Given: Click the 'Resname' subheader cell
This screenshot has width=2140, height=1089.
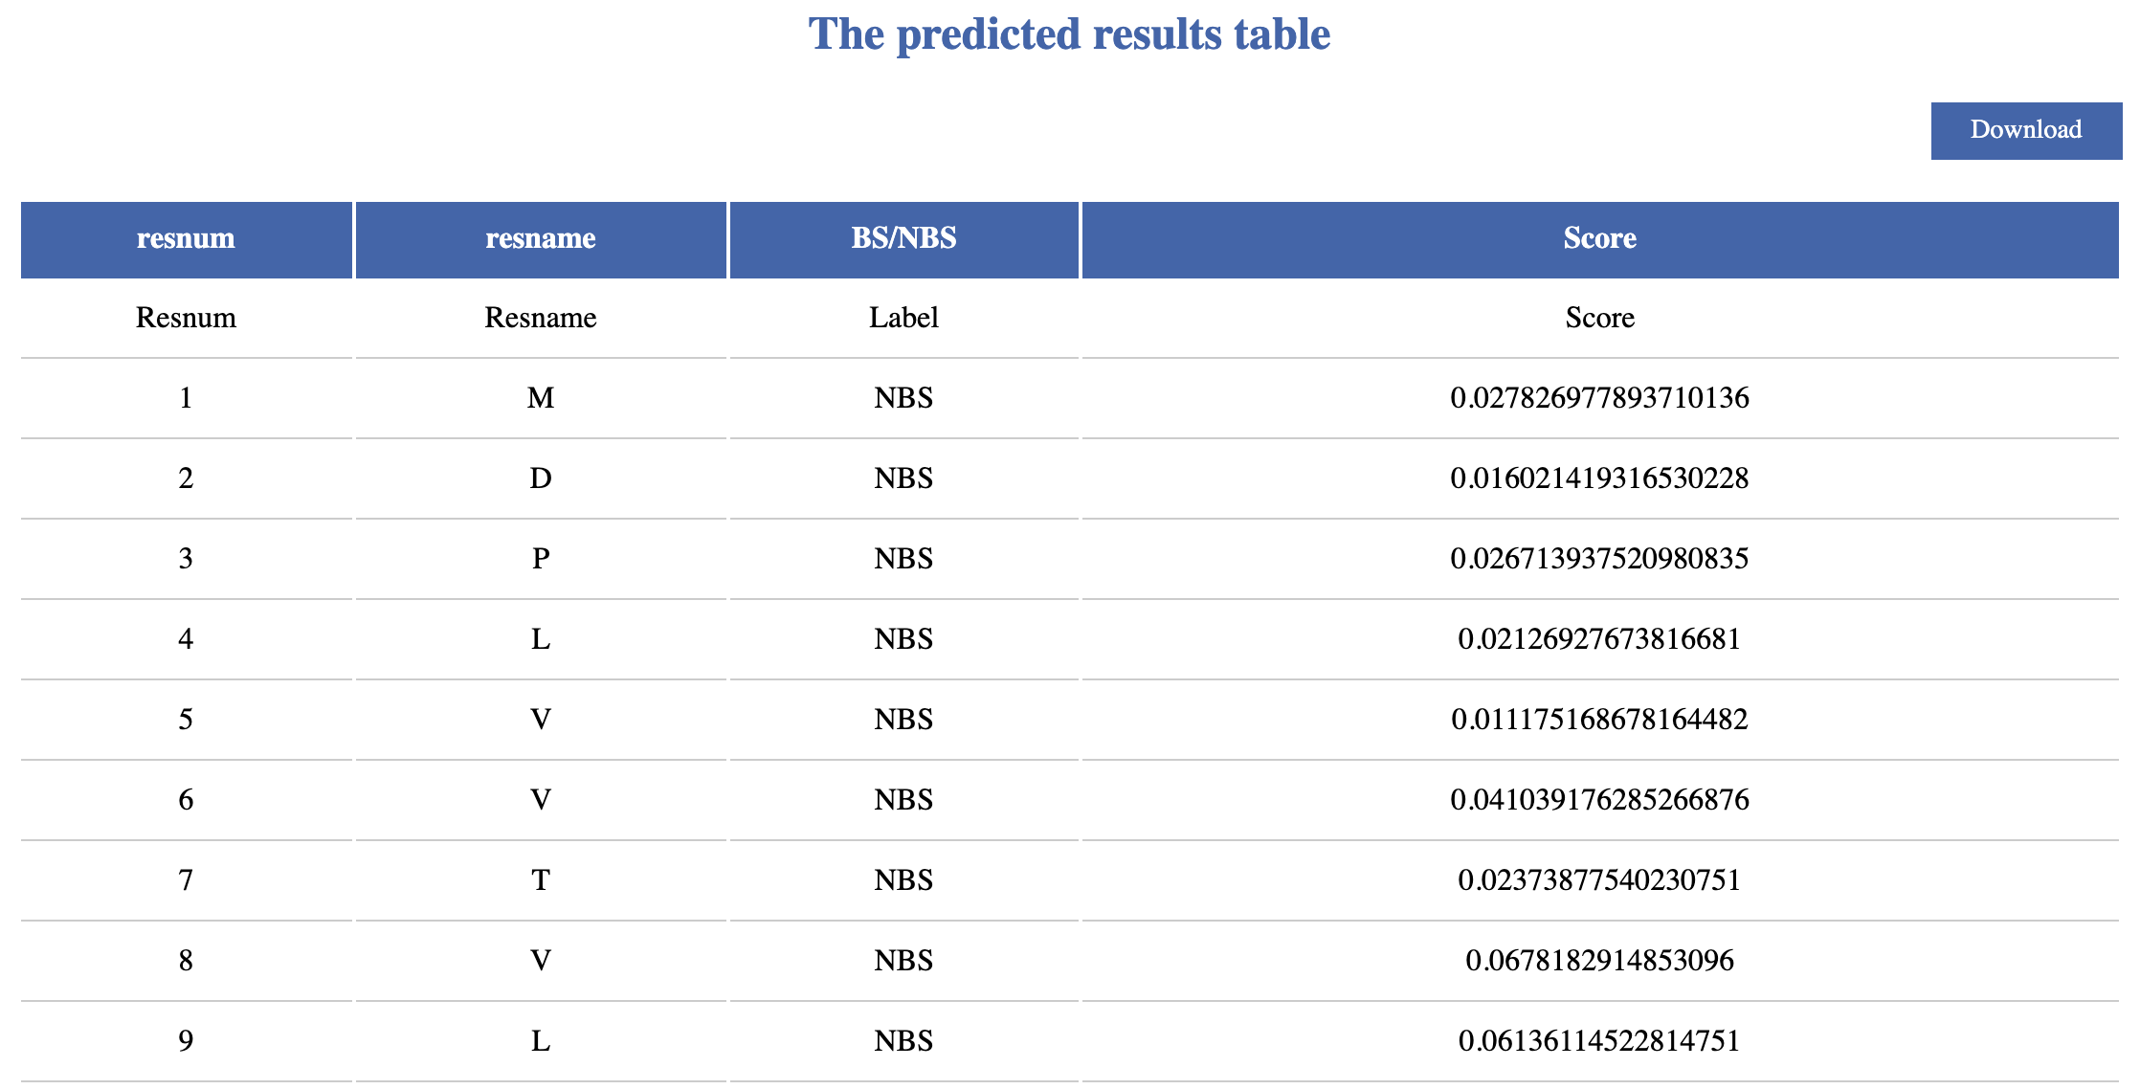Looking at the screenshot, I should click(x=540, y=318).
